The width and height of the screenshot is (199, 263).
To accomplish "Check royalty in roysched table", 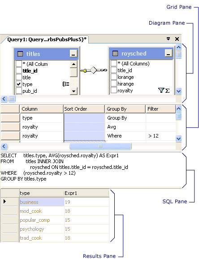I will 113,90.
